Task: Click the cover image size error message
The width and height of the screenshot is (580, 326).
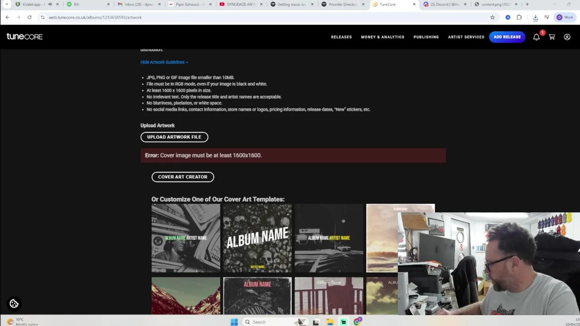Action: coord(293,155)
